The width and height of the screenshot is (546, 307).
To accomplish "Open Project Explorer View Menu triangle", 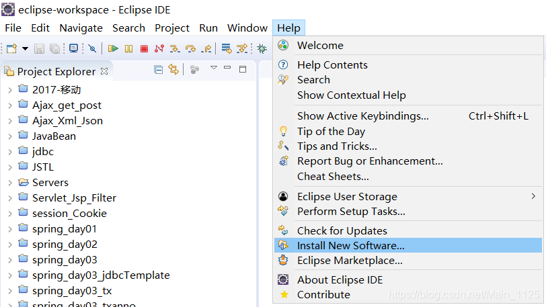I will 214,68.
